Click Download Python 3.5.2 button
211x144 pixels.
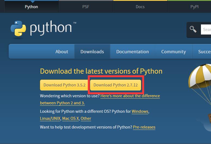(64, 85)
